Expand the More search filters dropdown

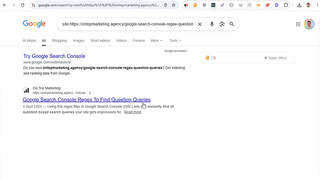tap(156, 40)
